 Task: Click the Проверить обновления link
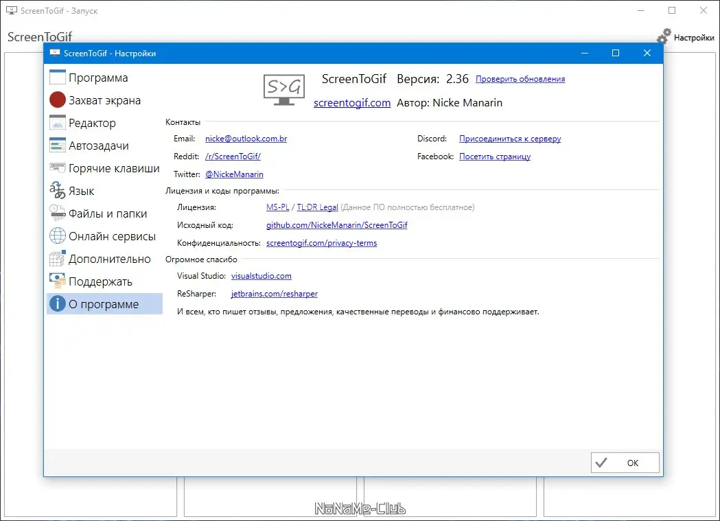coord(520,79)
